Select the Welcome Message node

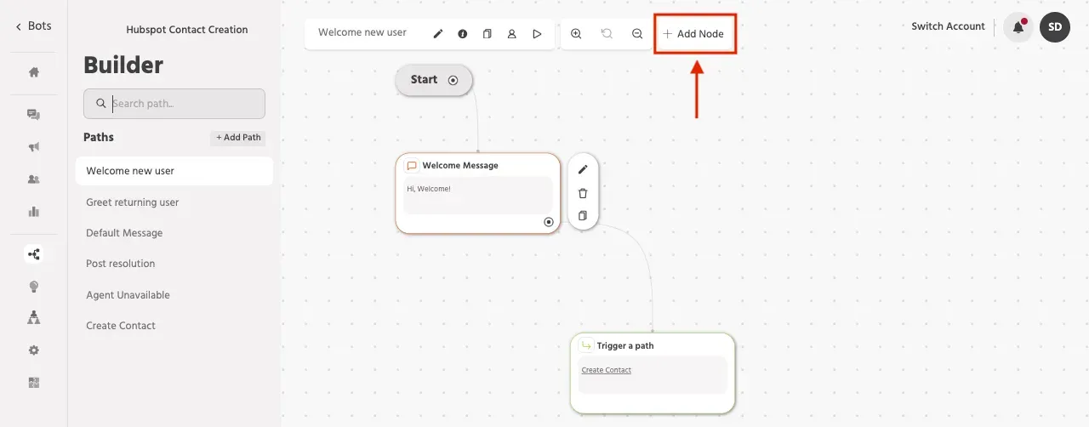click(x=478, y=193)
